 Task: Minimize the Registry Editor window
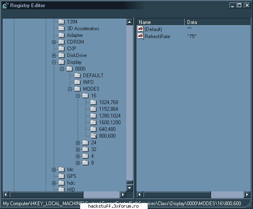pyautogui.click(x=232, y=5)
